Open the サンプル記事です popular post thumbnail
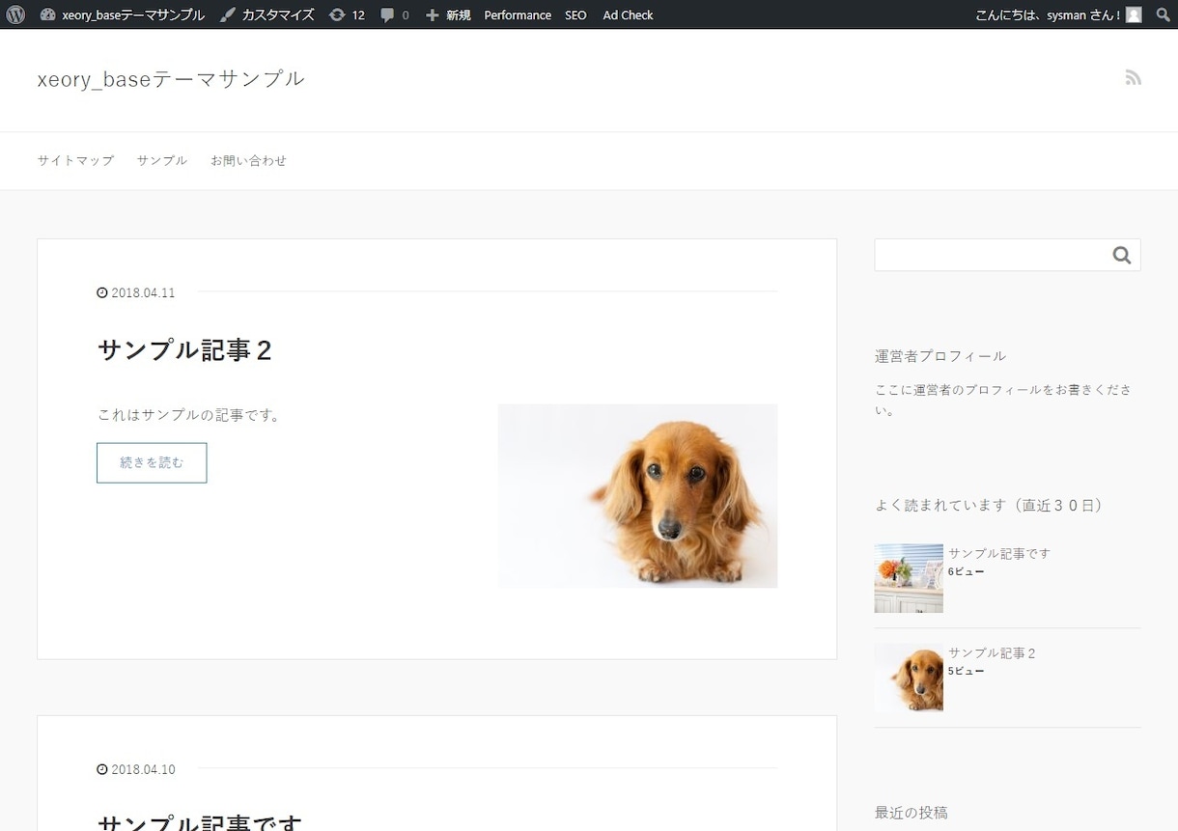 [909, 578]
